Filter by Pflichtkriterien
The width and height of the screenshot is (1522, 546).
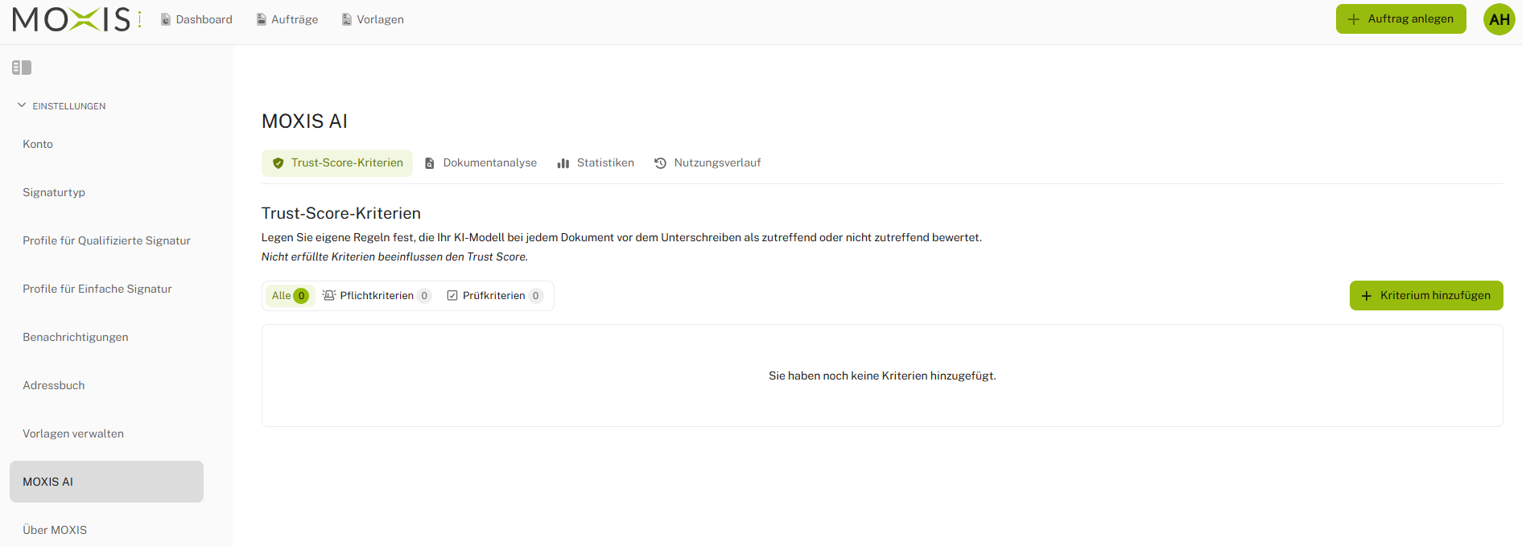pyautogui.click(x=377, y=295)
